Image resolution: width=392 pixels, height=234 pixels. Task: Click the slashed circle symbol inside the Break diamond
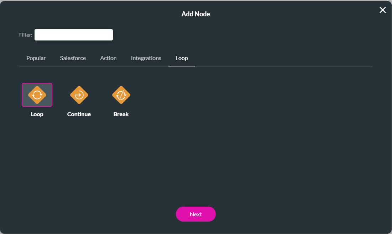(x=121, y=95)
